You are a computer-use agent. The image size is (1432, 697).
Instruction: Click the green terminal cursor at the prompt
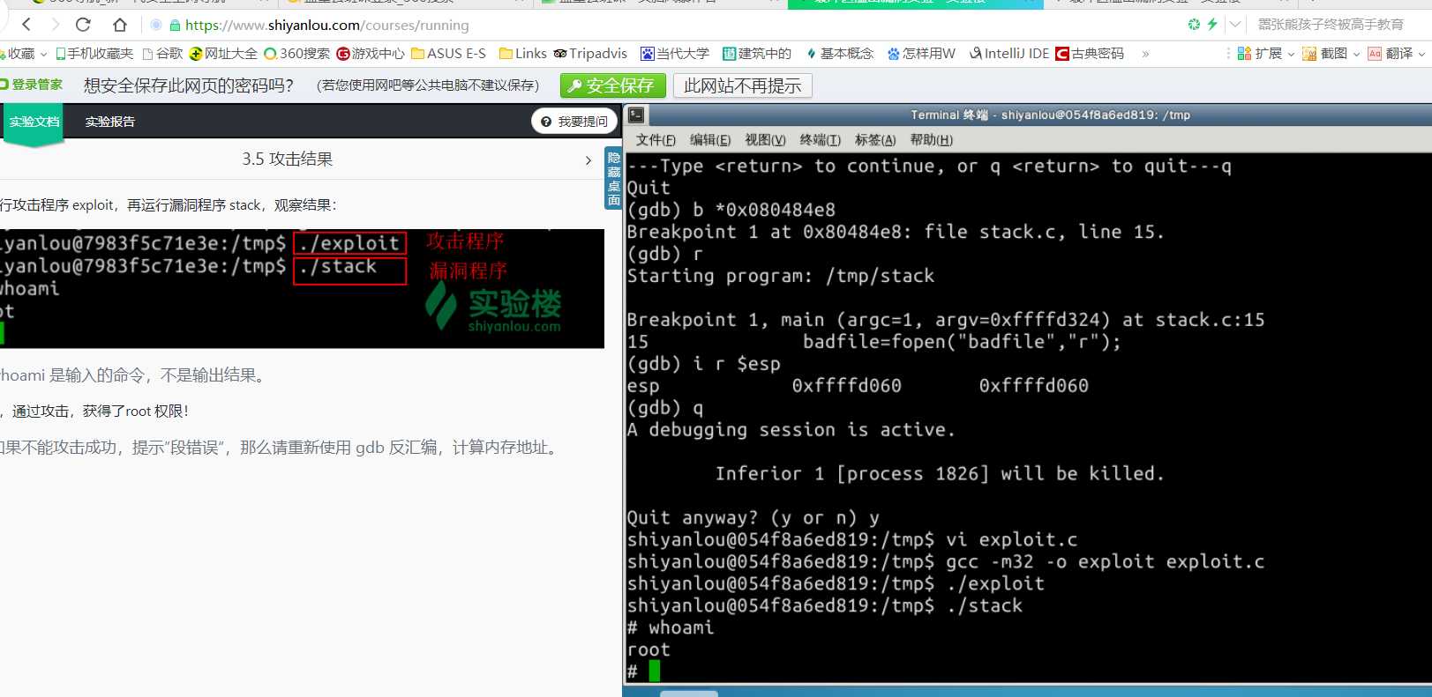pos(654,671)
